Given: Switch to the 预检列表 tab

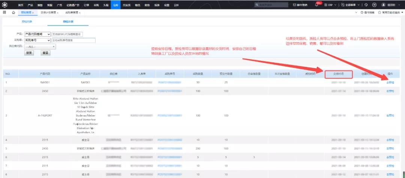Looking at the screenshot, I should pos(27,22).
